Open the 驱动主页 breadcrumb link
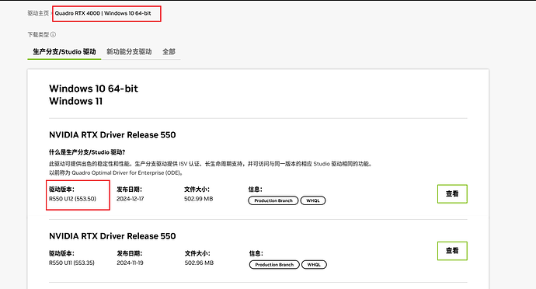The image size is (536, 289). 38,13
